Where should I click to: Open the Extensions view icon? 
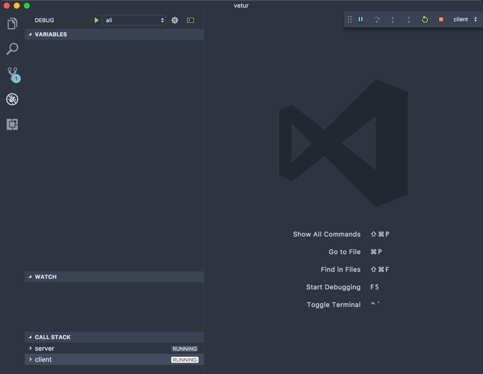(x=12, y=124)
